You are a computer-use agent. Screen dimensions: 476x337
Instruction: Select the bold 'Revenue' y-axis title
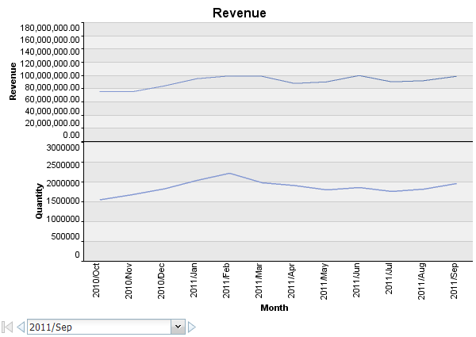point(13,82)
